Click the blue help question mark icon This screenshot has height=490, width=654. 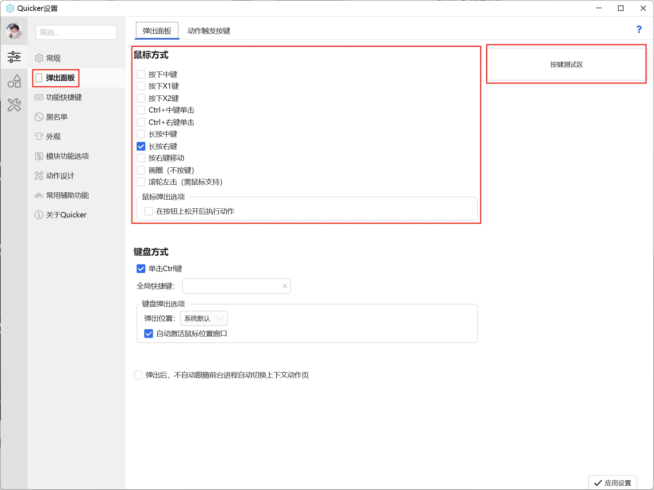tap(639, 29)
